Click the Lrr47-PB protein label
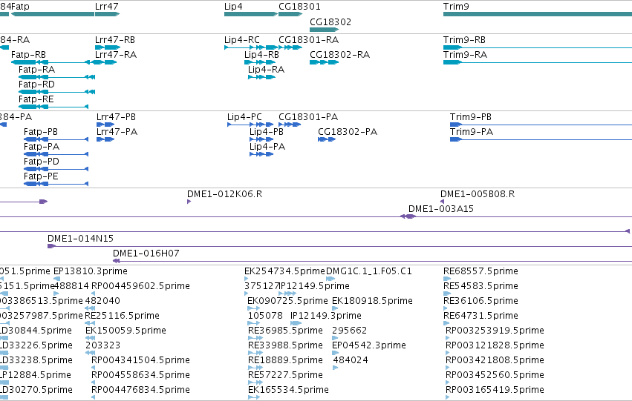Image resolution: width=632 pixels, height=401 pixels. tap(116, 117)
